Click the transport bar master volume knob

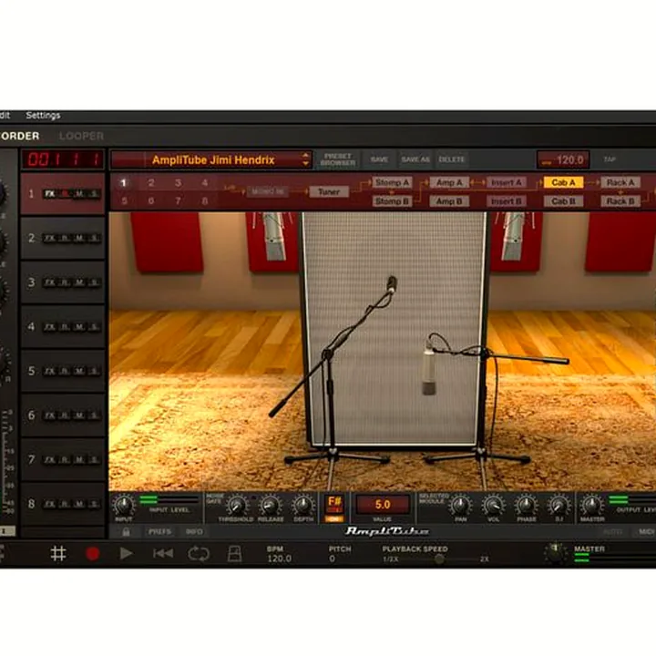556,553
